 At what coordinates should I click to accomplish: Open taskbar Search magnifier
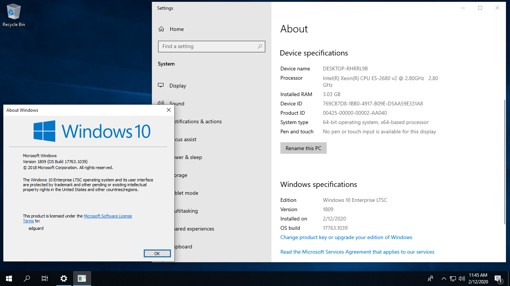(27, 278)
